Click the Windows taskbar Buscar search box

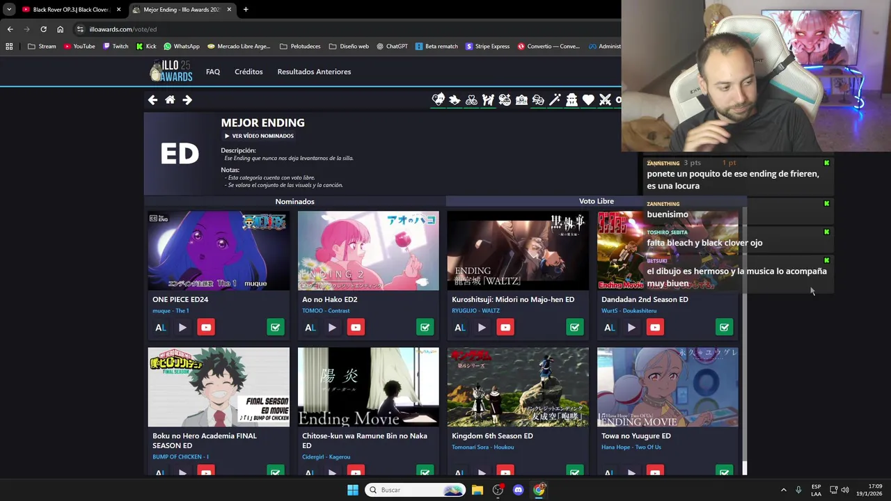click(416, 490)
